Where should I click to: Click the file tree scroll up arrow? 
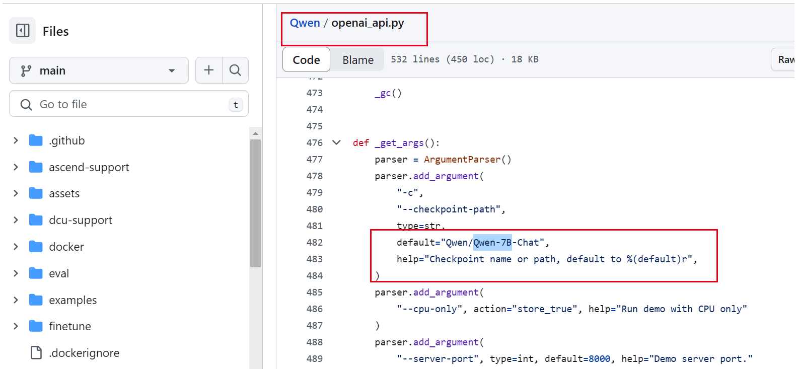pyautogui.click(x=255, y=133)
